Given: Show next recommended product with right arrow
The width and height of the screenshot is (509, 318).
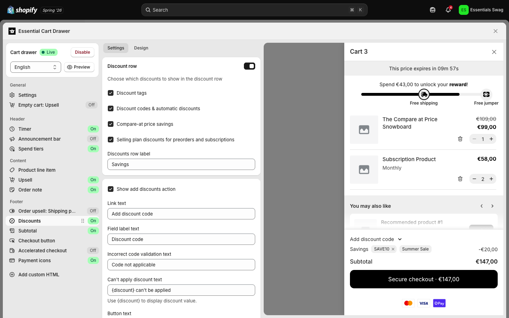Looking at the screenshot, I should [x=492, y=206].
